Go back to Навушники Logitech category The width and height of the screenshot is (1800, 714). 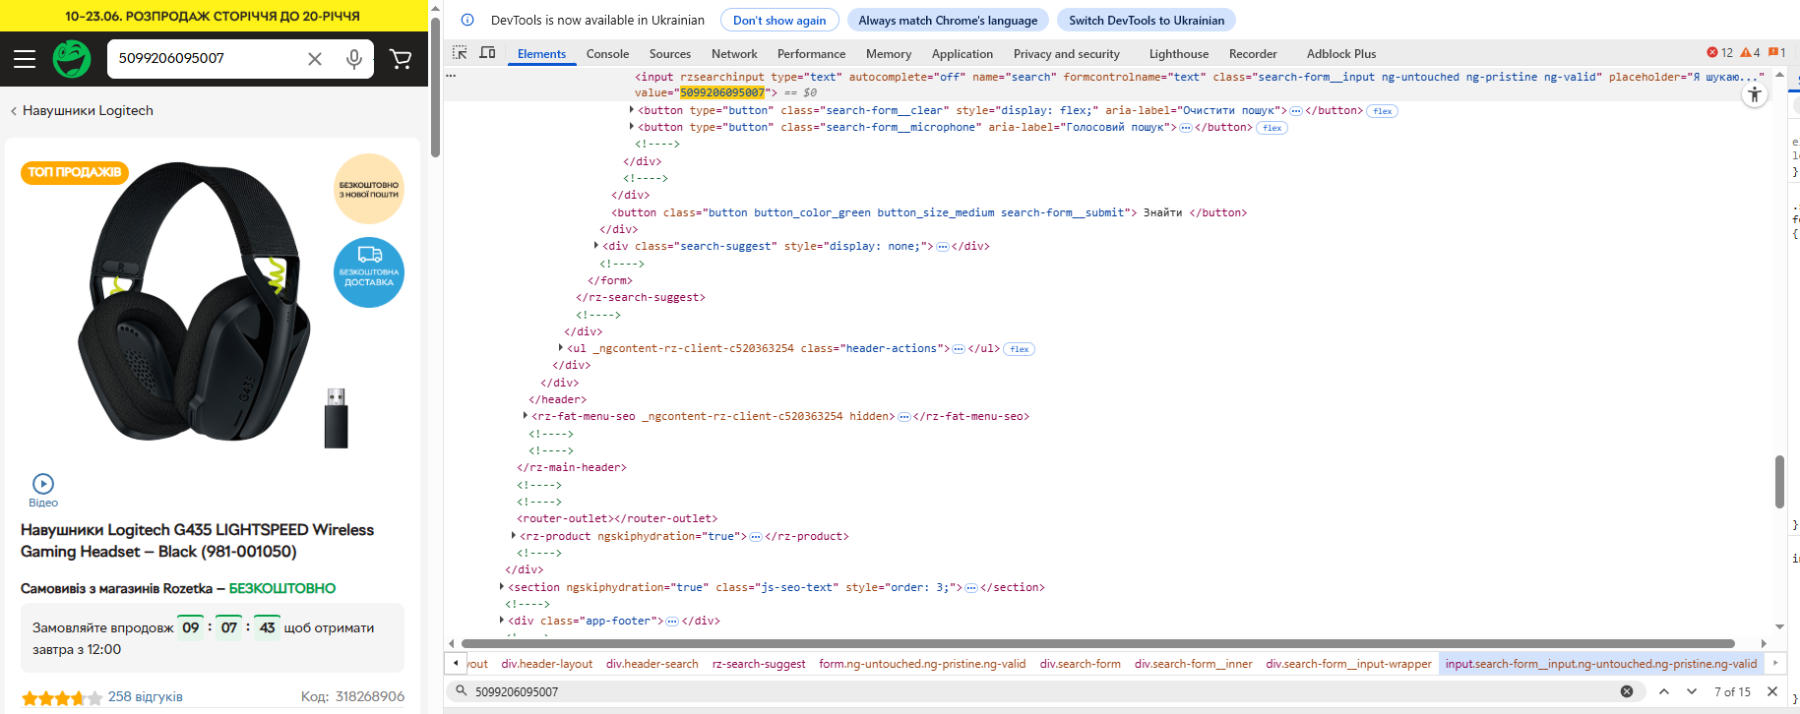tap(82, 111)
